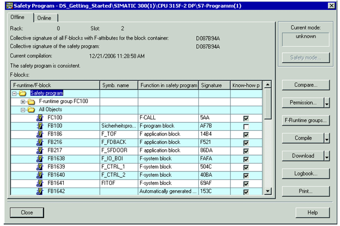Click the Compile button
The width and height of the screenshot is (340, 226).
click(x=303, y=138)
